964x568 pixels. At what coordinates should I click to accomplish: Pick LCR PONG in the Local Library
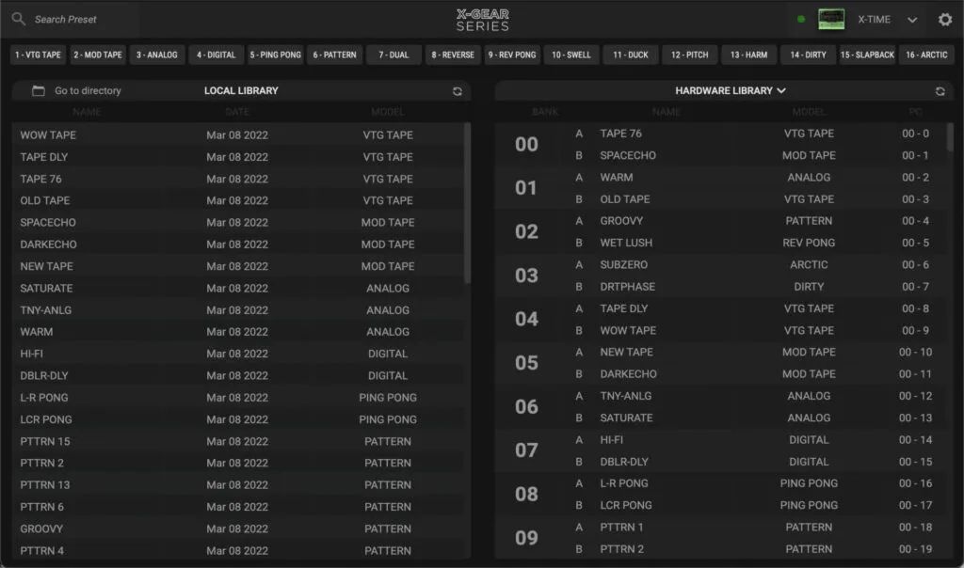coord(238,420)
